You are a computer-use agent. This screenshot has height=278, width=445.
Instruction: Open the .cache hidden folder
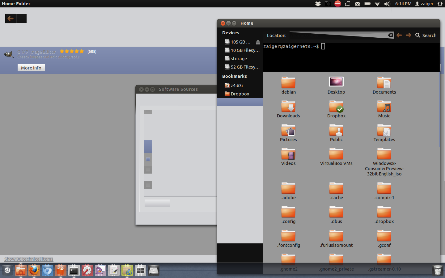[x=336, y=191]
